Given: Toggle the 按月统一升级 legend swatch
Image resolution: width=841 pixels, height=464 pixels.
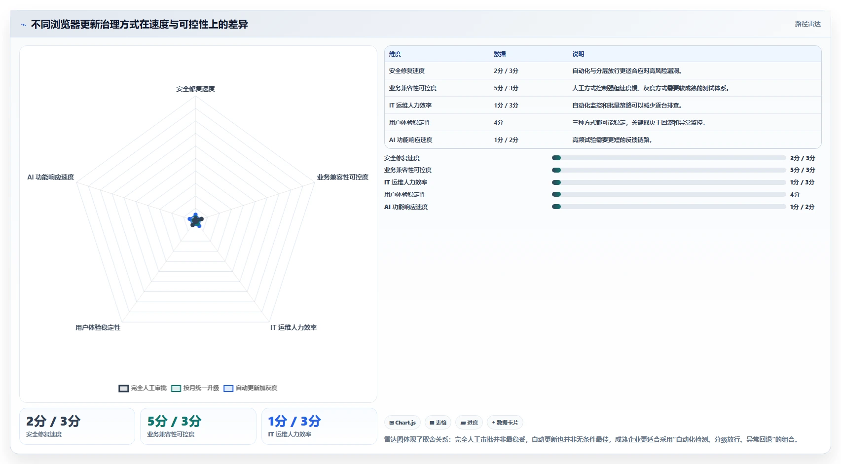Looking at the screenshot, I should click(x=176, y=389).
